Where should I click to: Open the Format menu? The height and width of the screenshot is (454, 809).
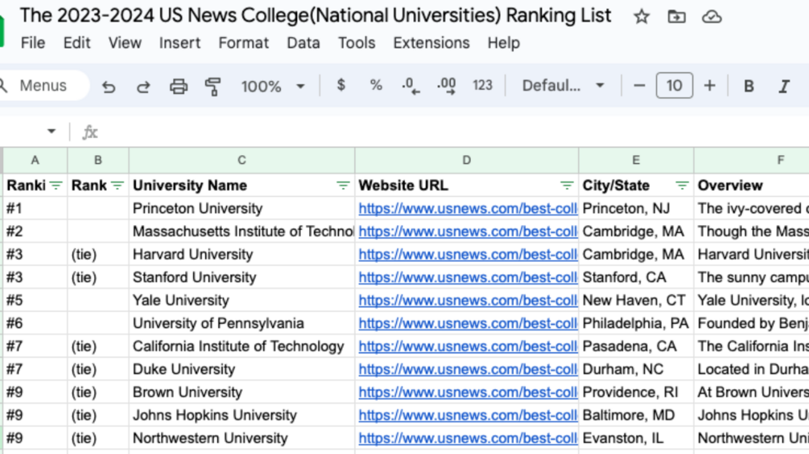(243, 43)
